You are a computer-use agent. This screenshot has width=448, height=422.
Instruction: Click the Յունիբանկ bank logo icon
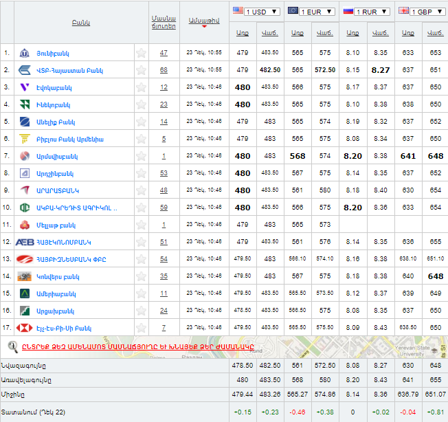(x=24, y=53)
